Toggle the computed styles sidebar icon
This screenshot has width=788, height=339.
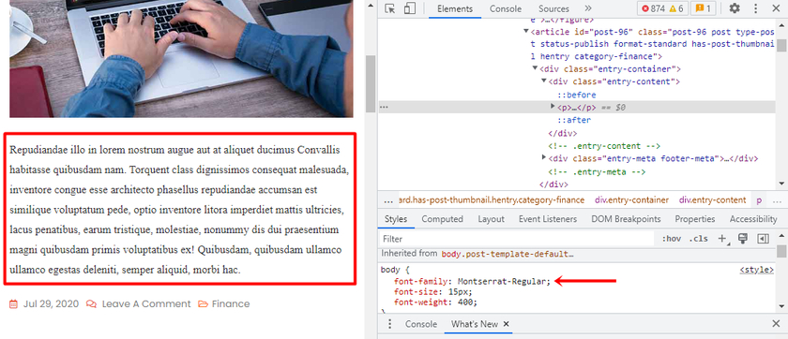click(764, 239)
